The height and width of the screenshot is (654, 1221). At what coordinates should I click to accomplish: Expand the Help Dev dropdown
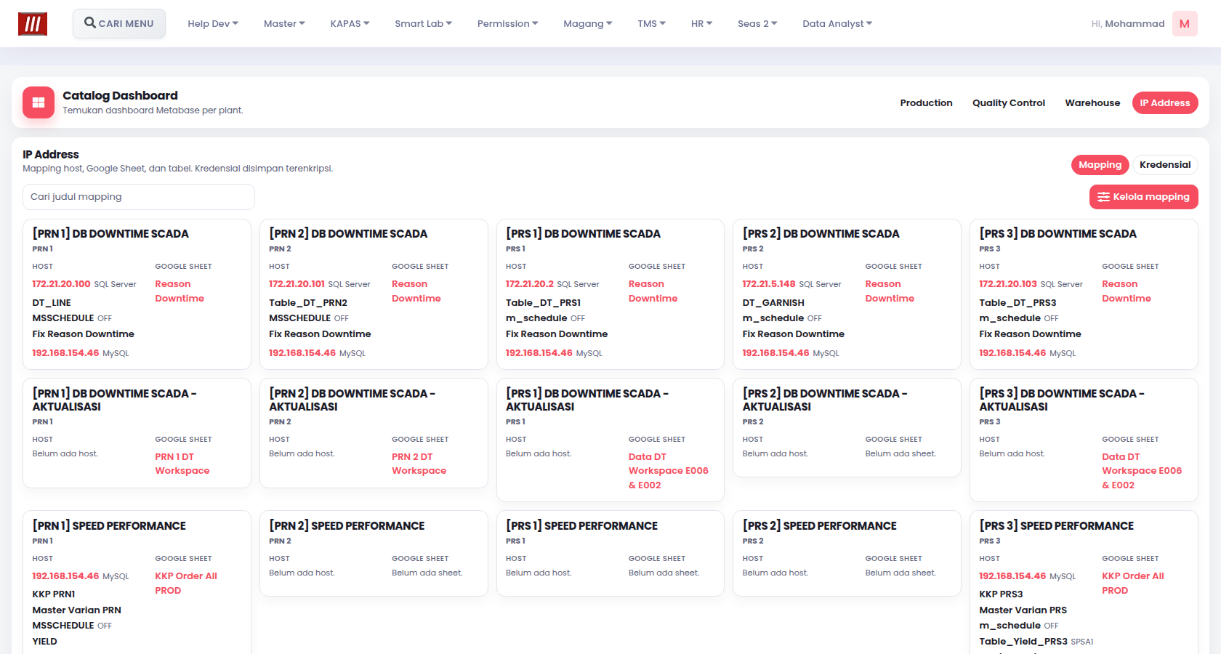(x=213, y=23)
